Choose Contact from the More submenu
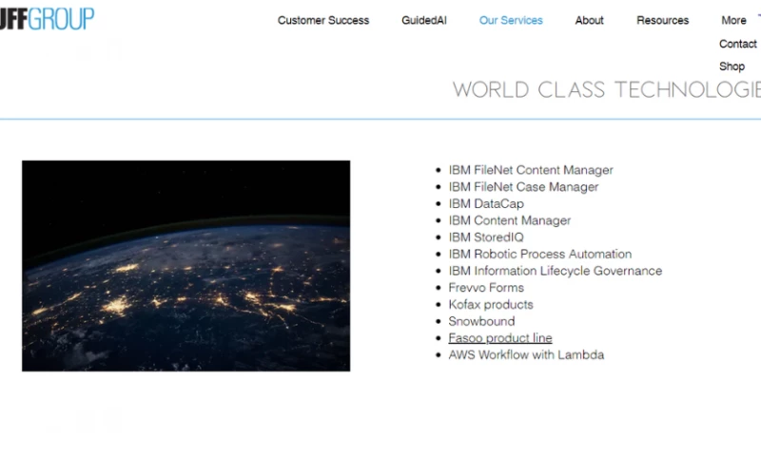Screen dimensions: 761x456 point(737,44)
